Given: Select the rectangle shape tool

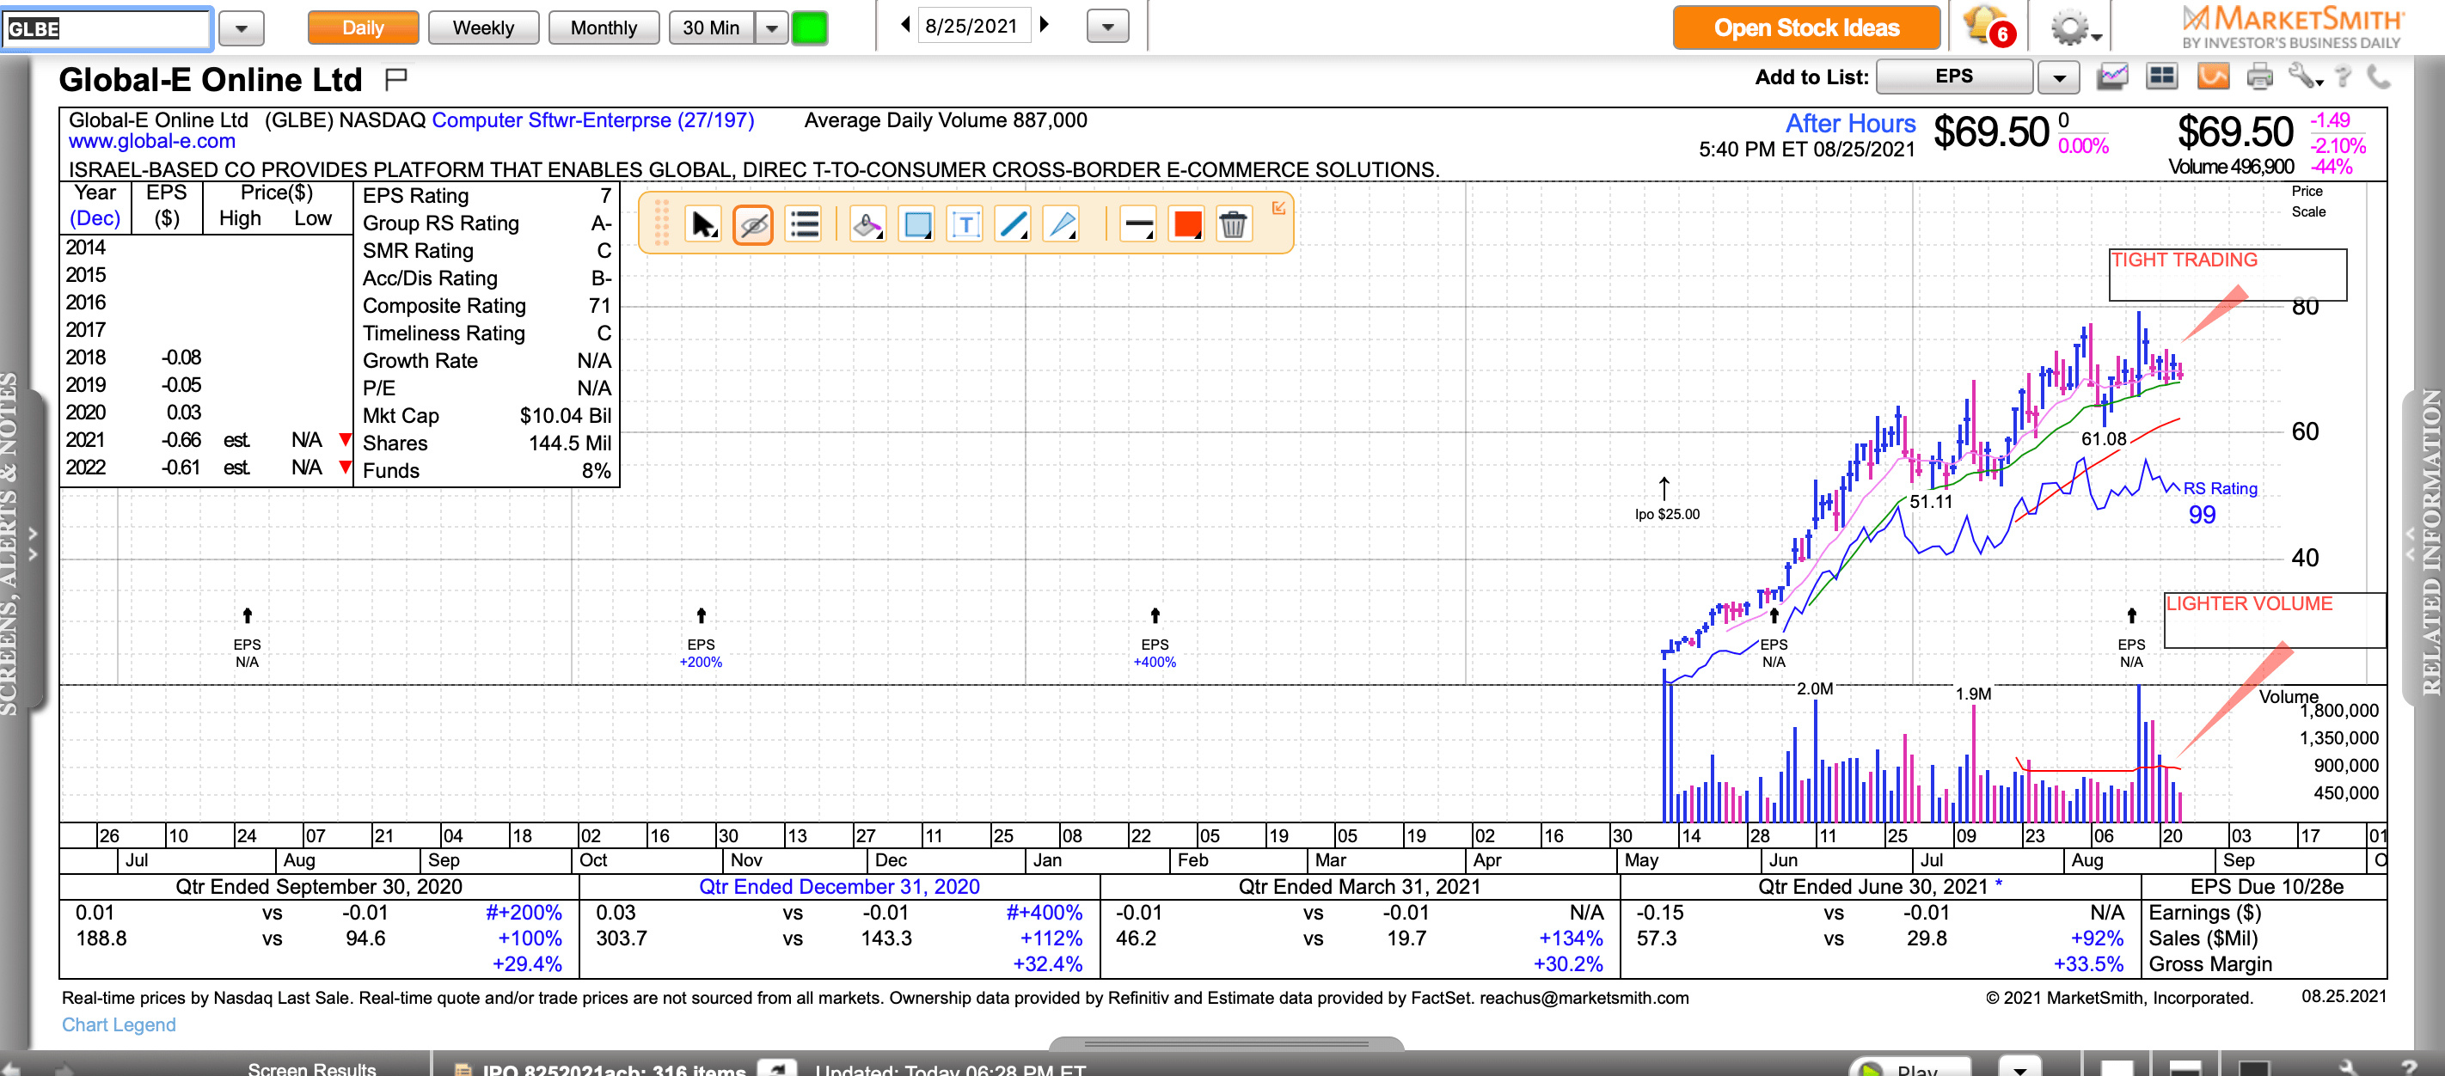Looking at the screenshot, I should click(916, 225).
